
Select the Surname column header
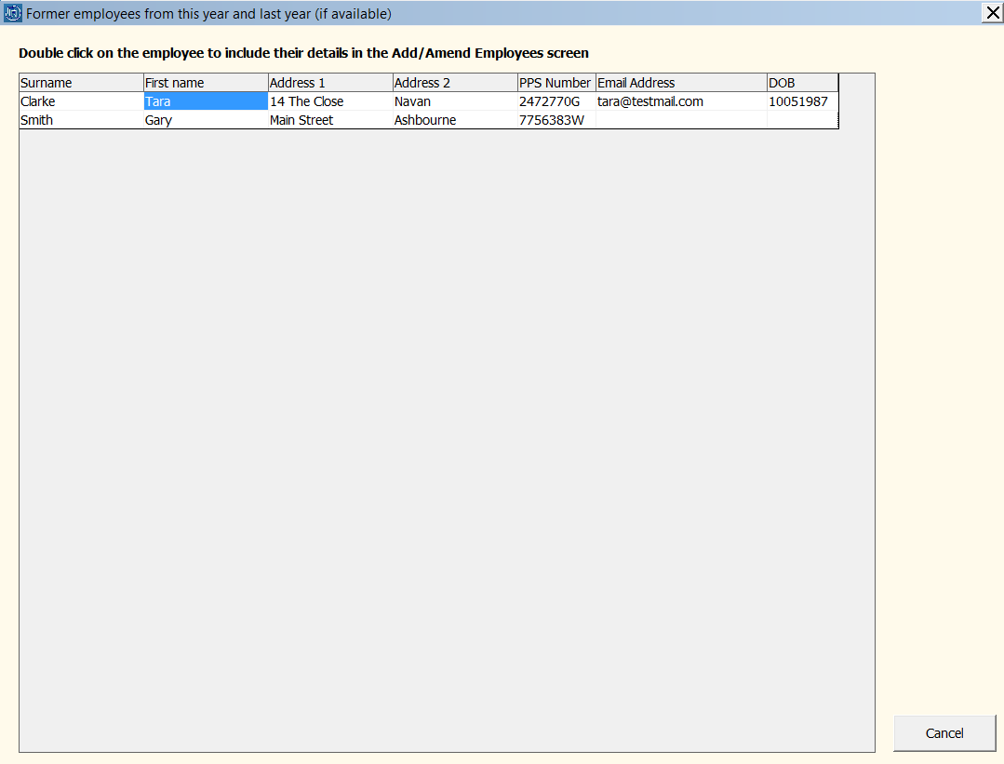click(81, 83)
